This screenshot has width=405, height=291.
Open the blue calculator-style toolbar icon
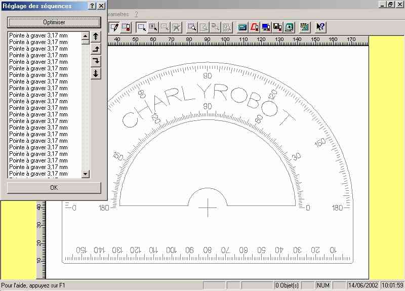coord(242,27)
